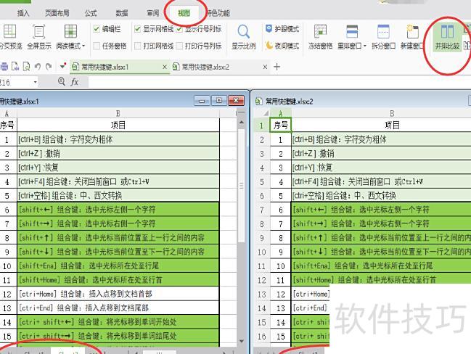The height and width of the screenshot is (354, 471).
Task: Toggle Show Gridlines (显示网格线) checkbox
Action: (x=138, y=29)
